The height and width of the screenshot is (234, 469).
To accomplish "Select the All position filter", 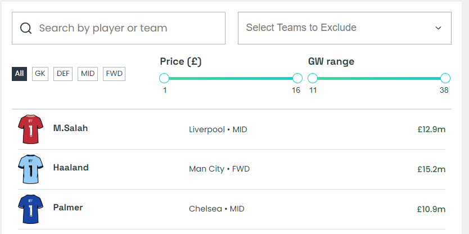I will pyautogui.click(x=20, y=74).
